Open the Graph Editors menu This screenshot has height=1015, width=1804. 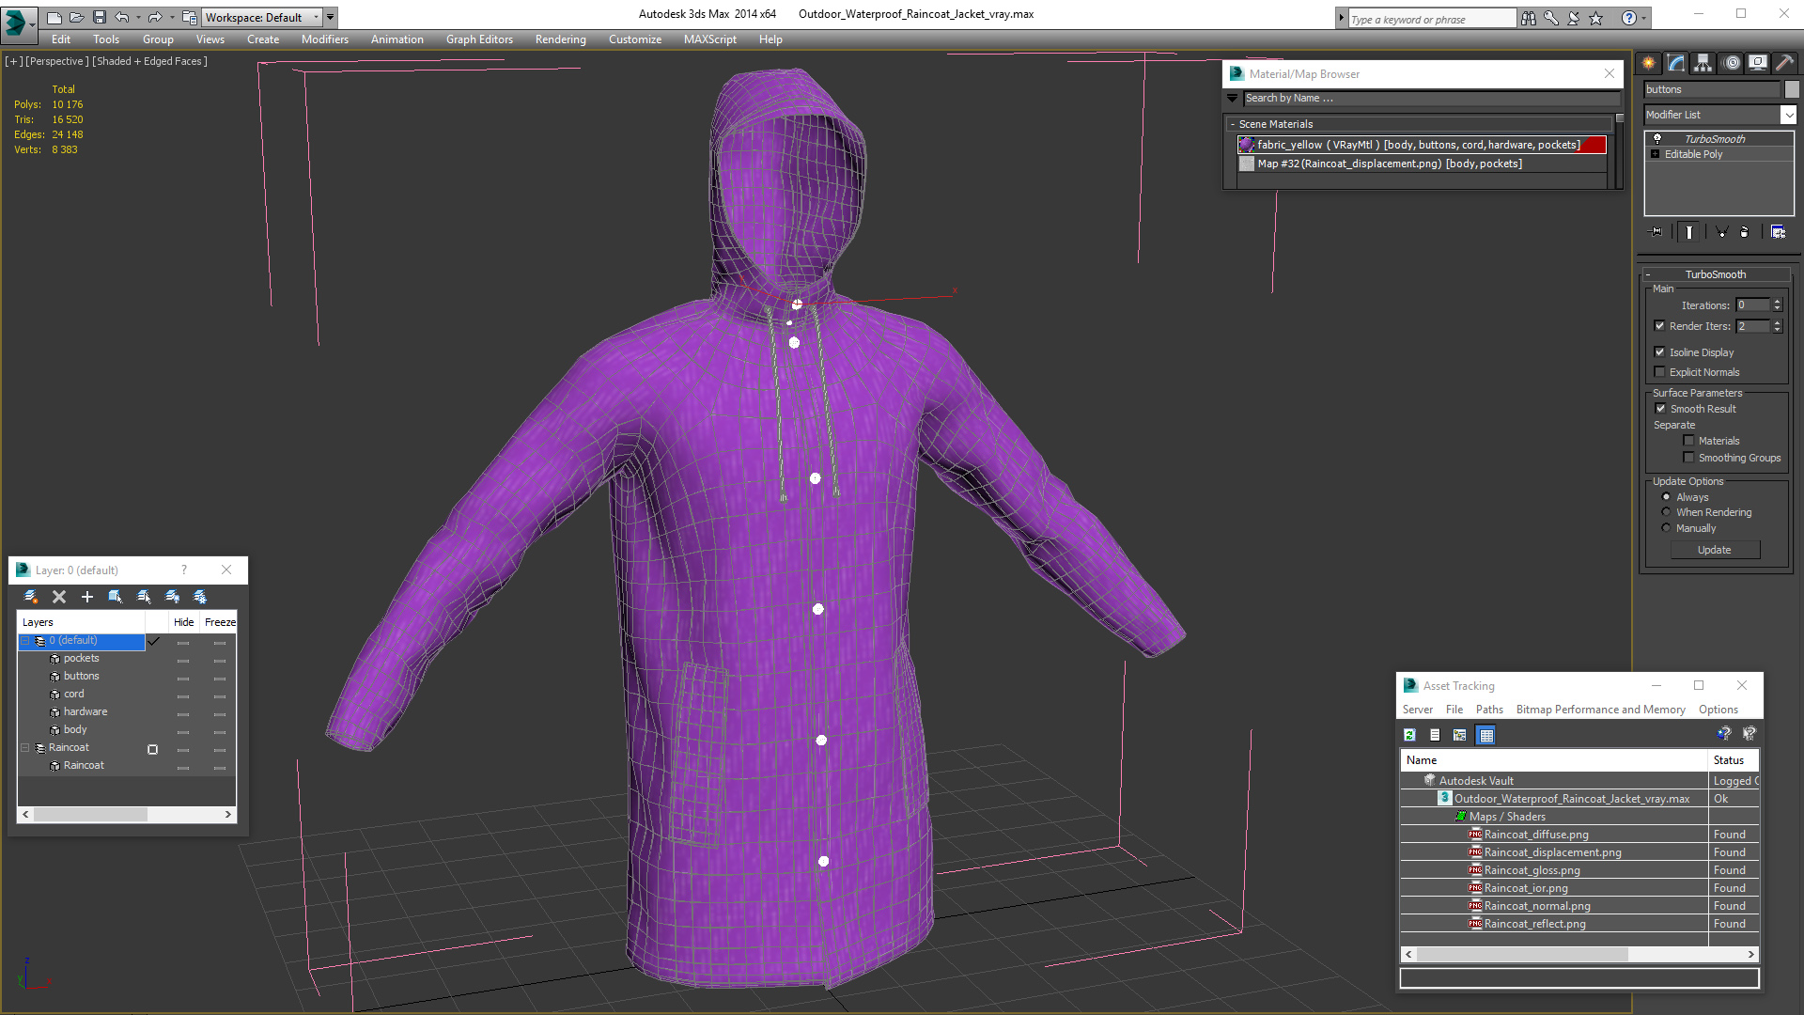pyautogui.click(x=479, y=39)
